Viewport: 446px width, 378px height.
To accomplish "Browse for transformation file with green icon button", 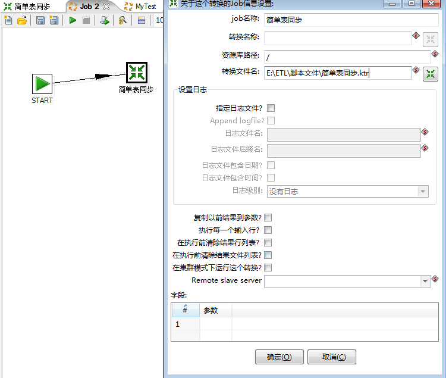I will (431, 74).
